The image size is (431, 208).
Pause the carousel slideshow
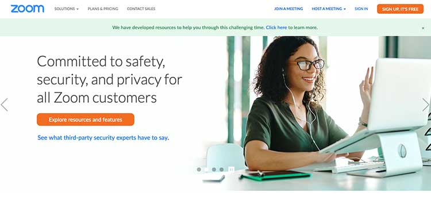pos(232,170)
